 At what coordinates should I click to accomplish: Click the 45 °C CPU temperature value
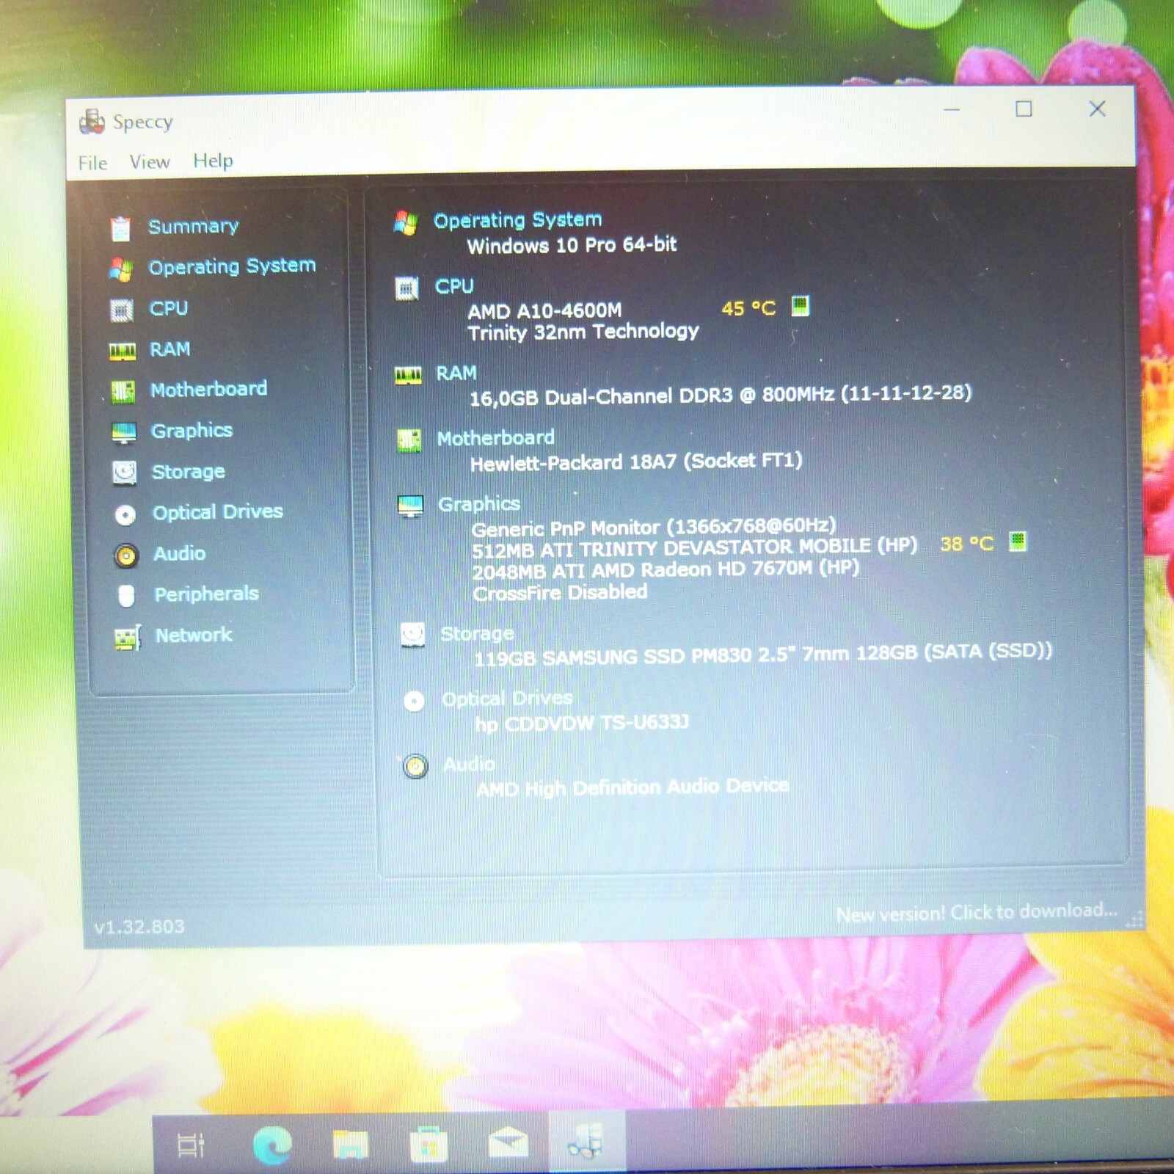(x=748, y=308)
